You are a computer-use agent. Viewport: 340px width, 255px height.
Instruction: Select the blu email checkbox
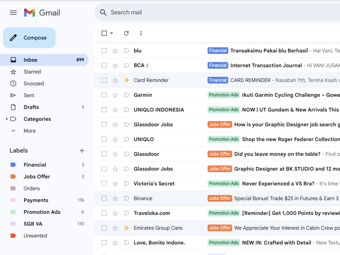[104, 51]
